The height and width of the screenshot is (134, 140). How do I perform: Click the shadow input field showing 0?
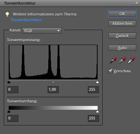[x=13, y=90]
